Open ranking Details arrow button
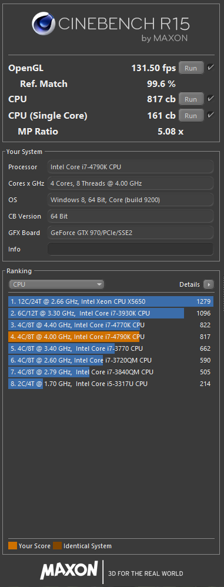This screenshot has width=224, height=587. coord(208,284)
